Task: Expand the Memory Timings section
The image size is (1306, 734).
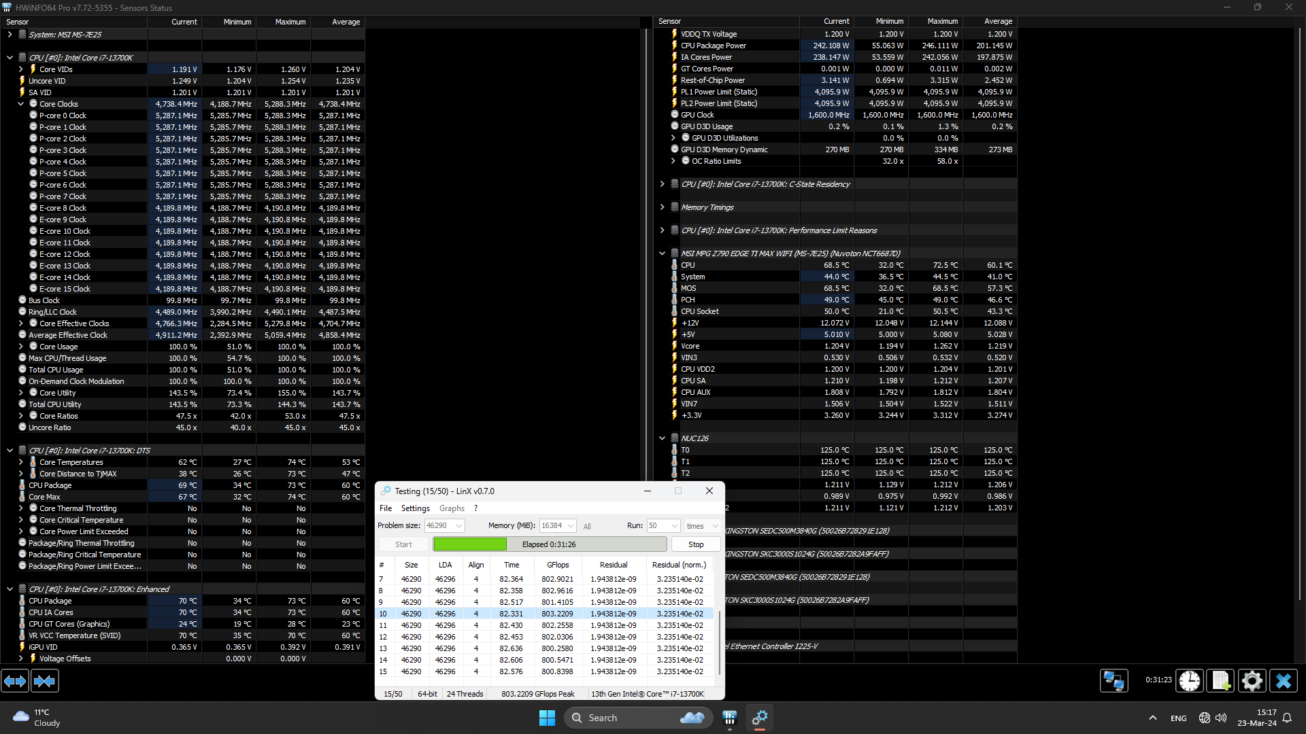Action: [662, 207]
